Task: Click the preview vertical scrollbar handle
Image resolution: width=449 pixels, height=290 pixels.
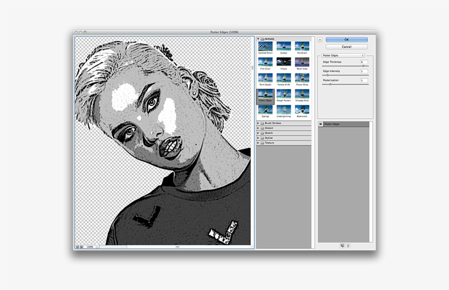Action: click(x=252, y=68)
